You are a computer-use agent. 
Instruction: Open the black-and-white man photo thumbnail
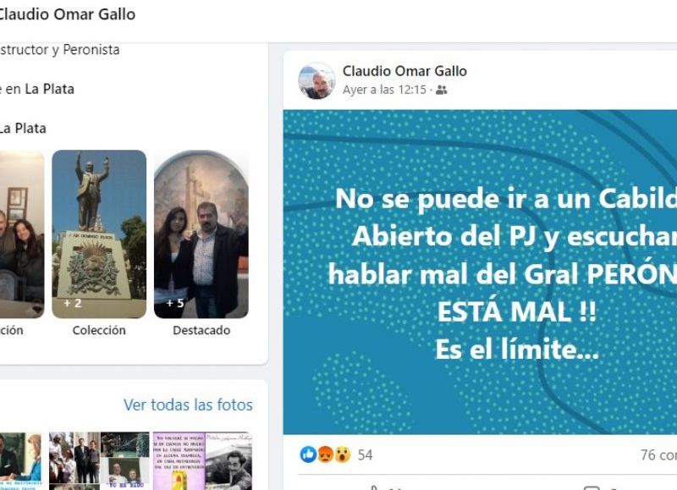click(x=228, y=461)
